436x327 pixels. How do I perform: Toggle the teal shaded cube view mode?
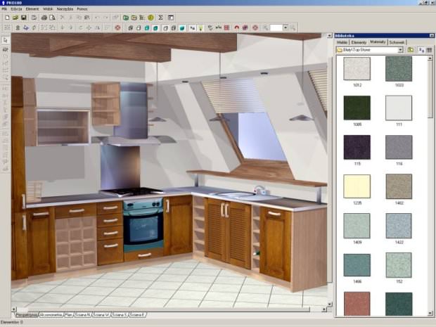pos(182,27)
